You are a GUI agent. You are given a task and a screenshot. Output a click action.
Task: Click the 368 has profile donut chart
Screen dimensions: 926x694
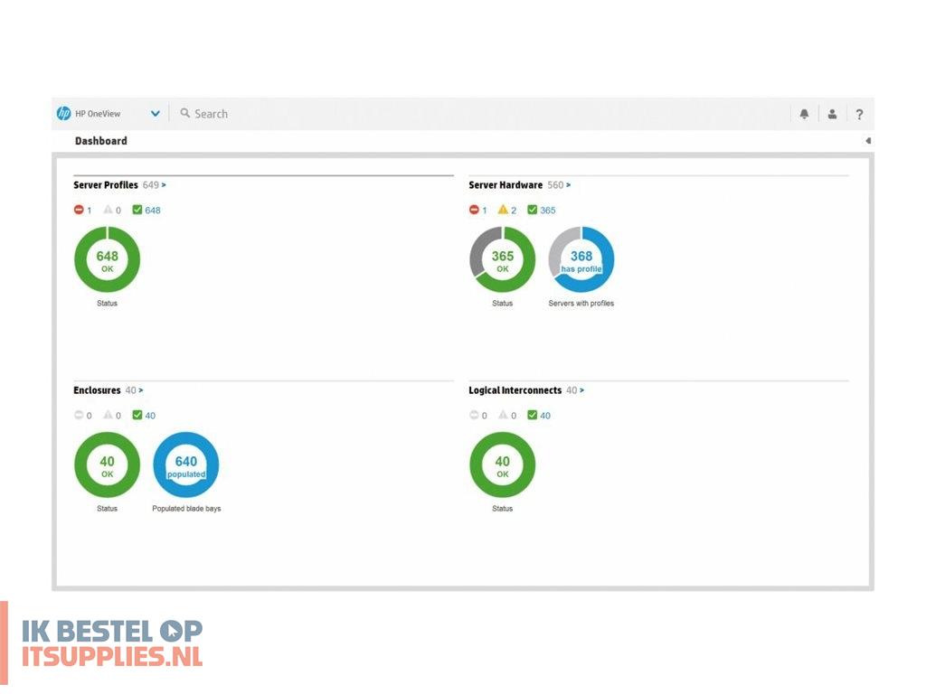pos(581,259)
